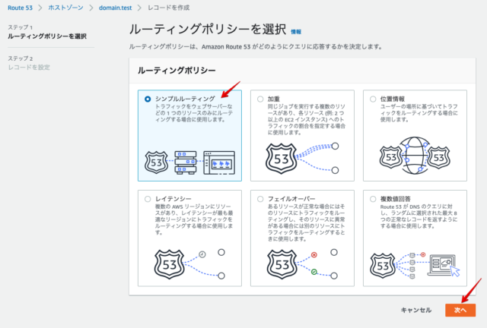Open the 情報 link beside the title

click(x=296, y=32)
